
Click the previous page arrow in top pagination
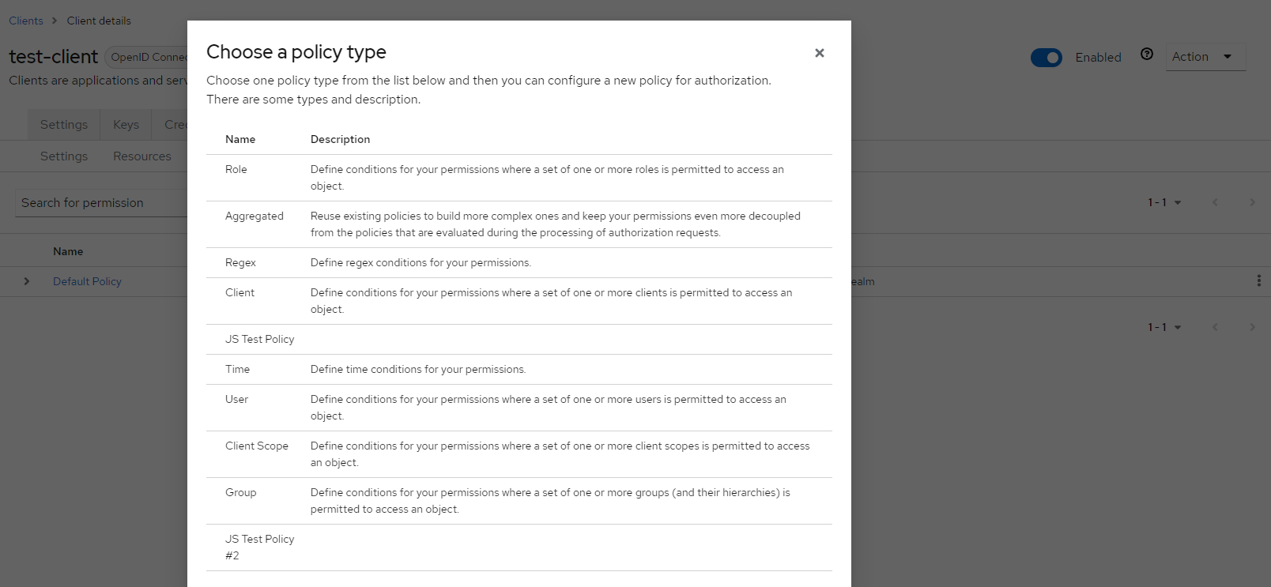coord(1215,201)
